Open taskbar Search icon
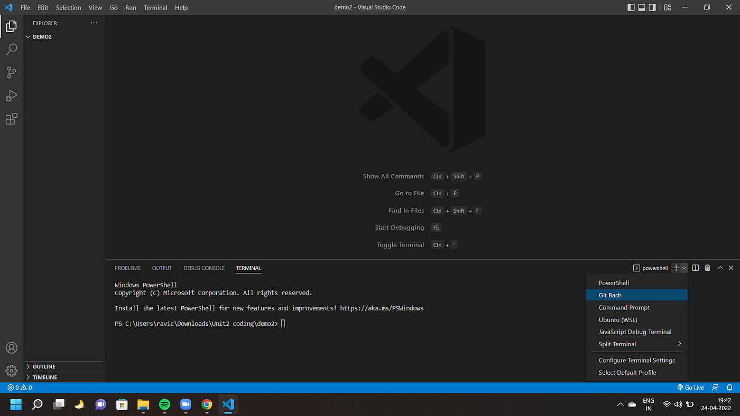 coord(37,404)
